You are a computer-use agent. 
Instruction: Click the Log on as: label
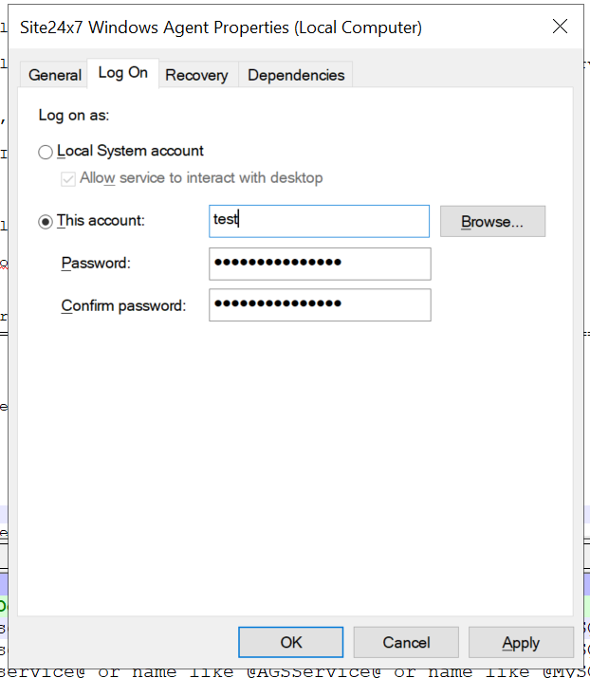tap(74, 115)
